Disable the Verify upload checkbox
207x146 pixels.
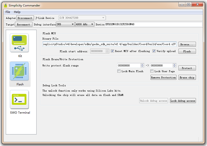click(154, 51)
